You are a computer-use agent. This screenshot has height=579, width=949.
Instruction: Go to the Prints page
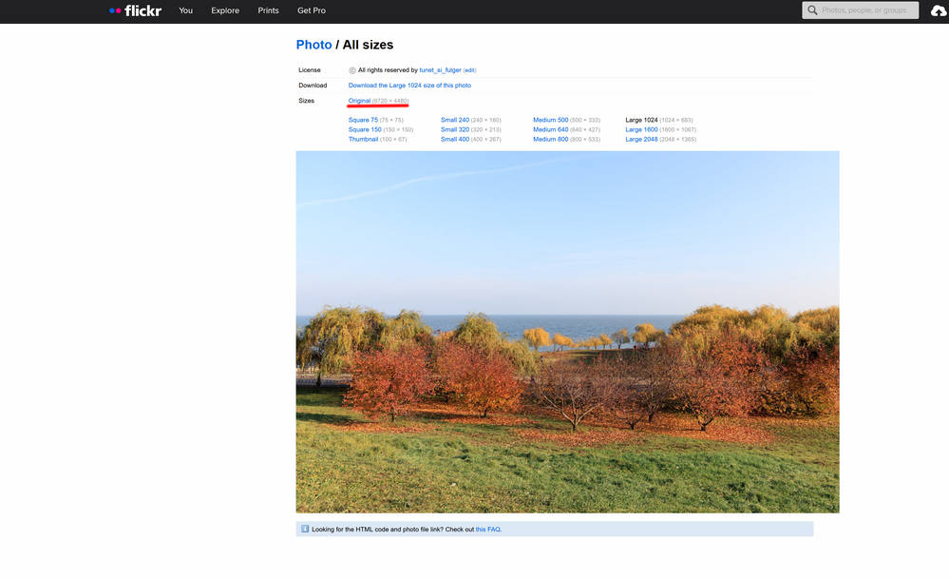coord(268,10)
